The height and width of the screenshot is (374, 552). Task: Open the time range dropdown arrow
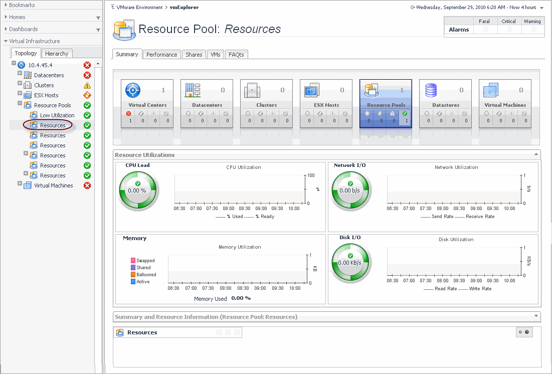pyautogui.click(x=541, y=8)
